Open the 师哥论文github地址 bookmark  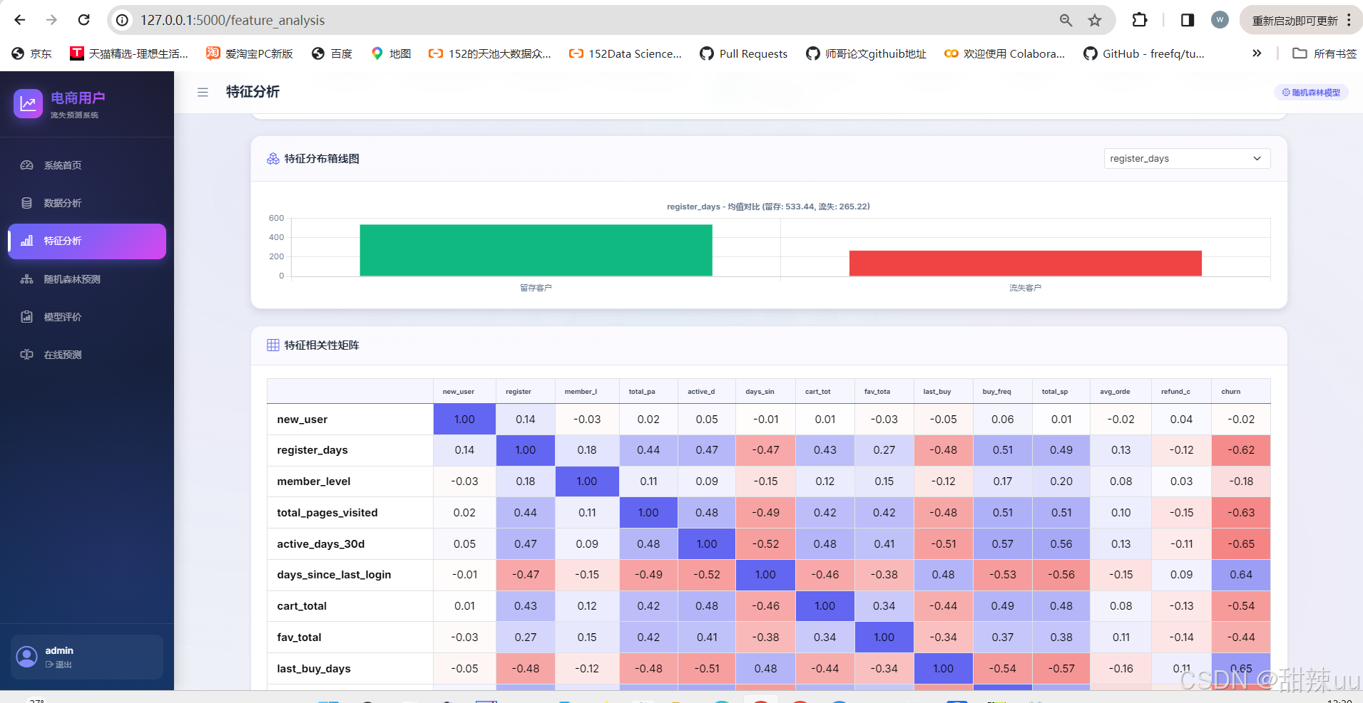(x=867, y=53)
